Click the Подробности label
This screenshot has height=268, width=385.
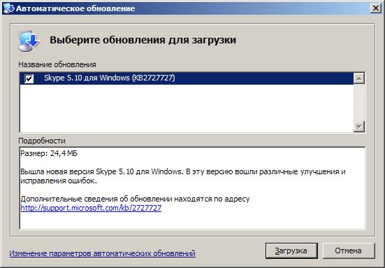tap(42, 141)
